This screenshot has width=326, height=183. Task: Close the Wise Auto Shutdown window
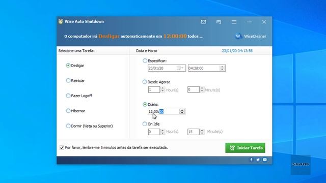tap(264, 22)
